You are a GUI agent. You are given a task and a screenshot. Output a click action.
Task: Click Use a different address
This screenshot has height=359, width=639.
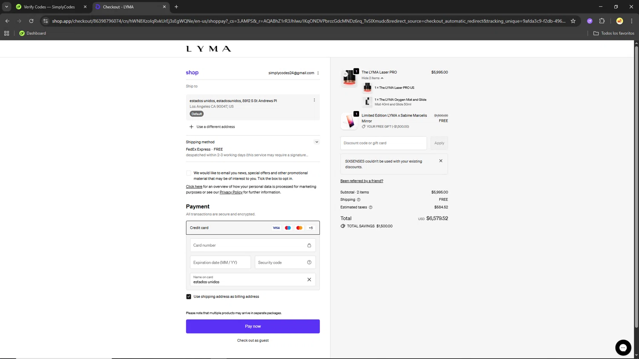click(212, 127)
